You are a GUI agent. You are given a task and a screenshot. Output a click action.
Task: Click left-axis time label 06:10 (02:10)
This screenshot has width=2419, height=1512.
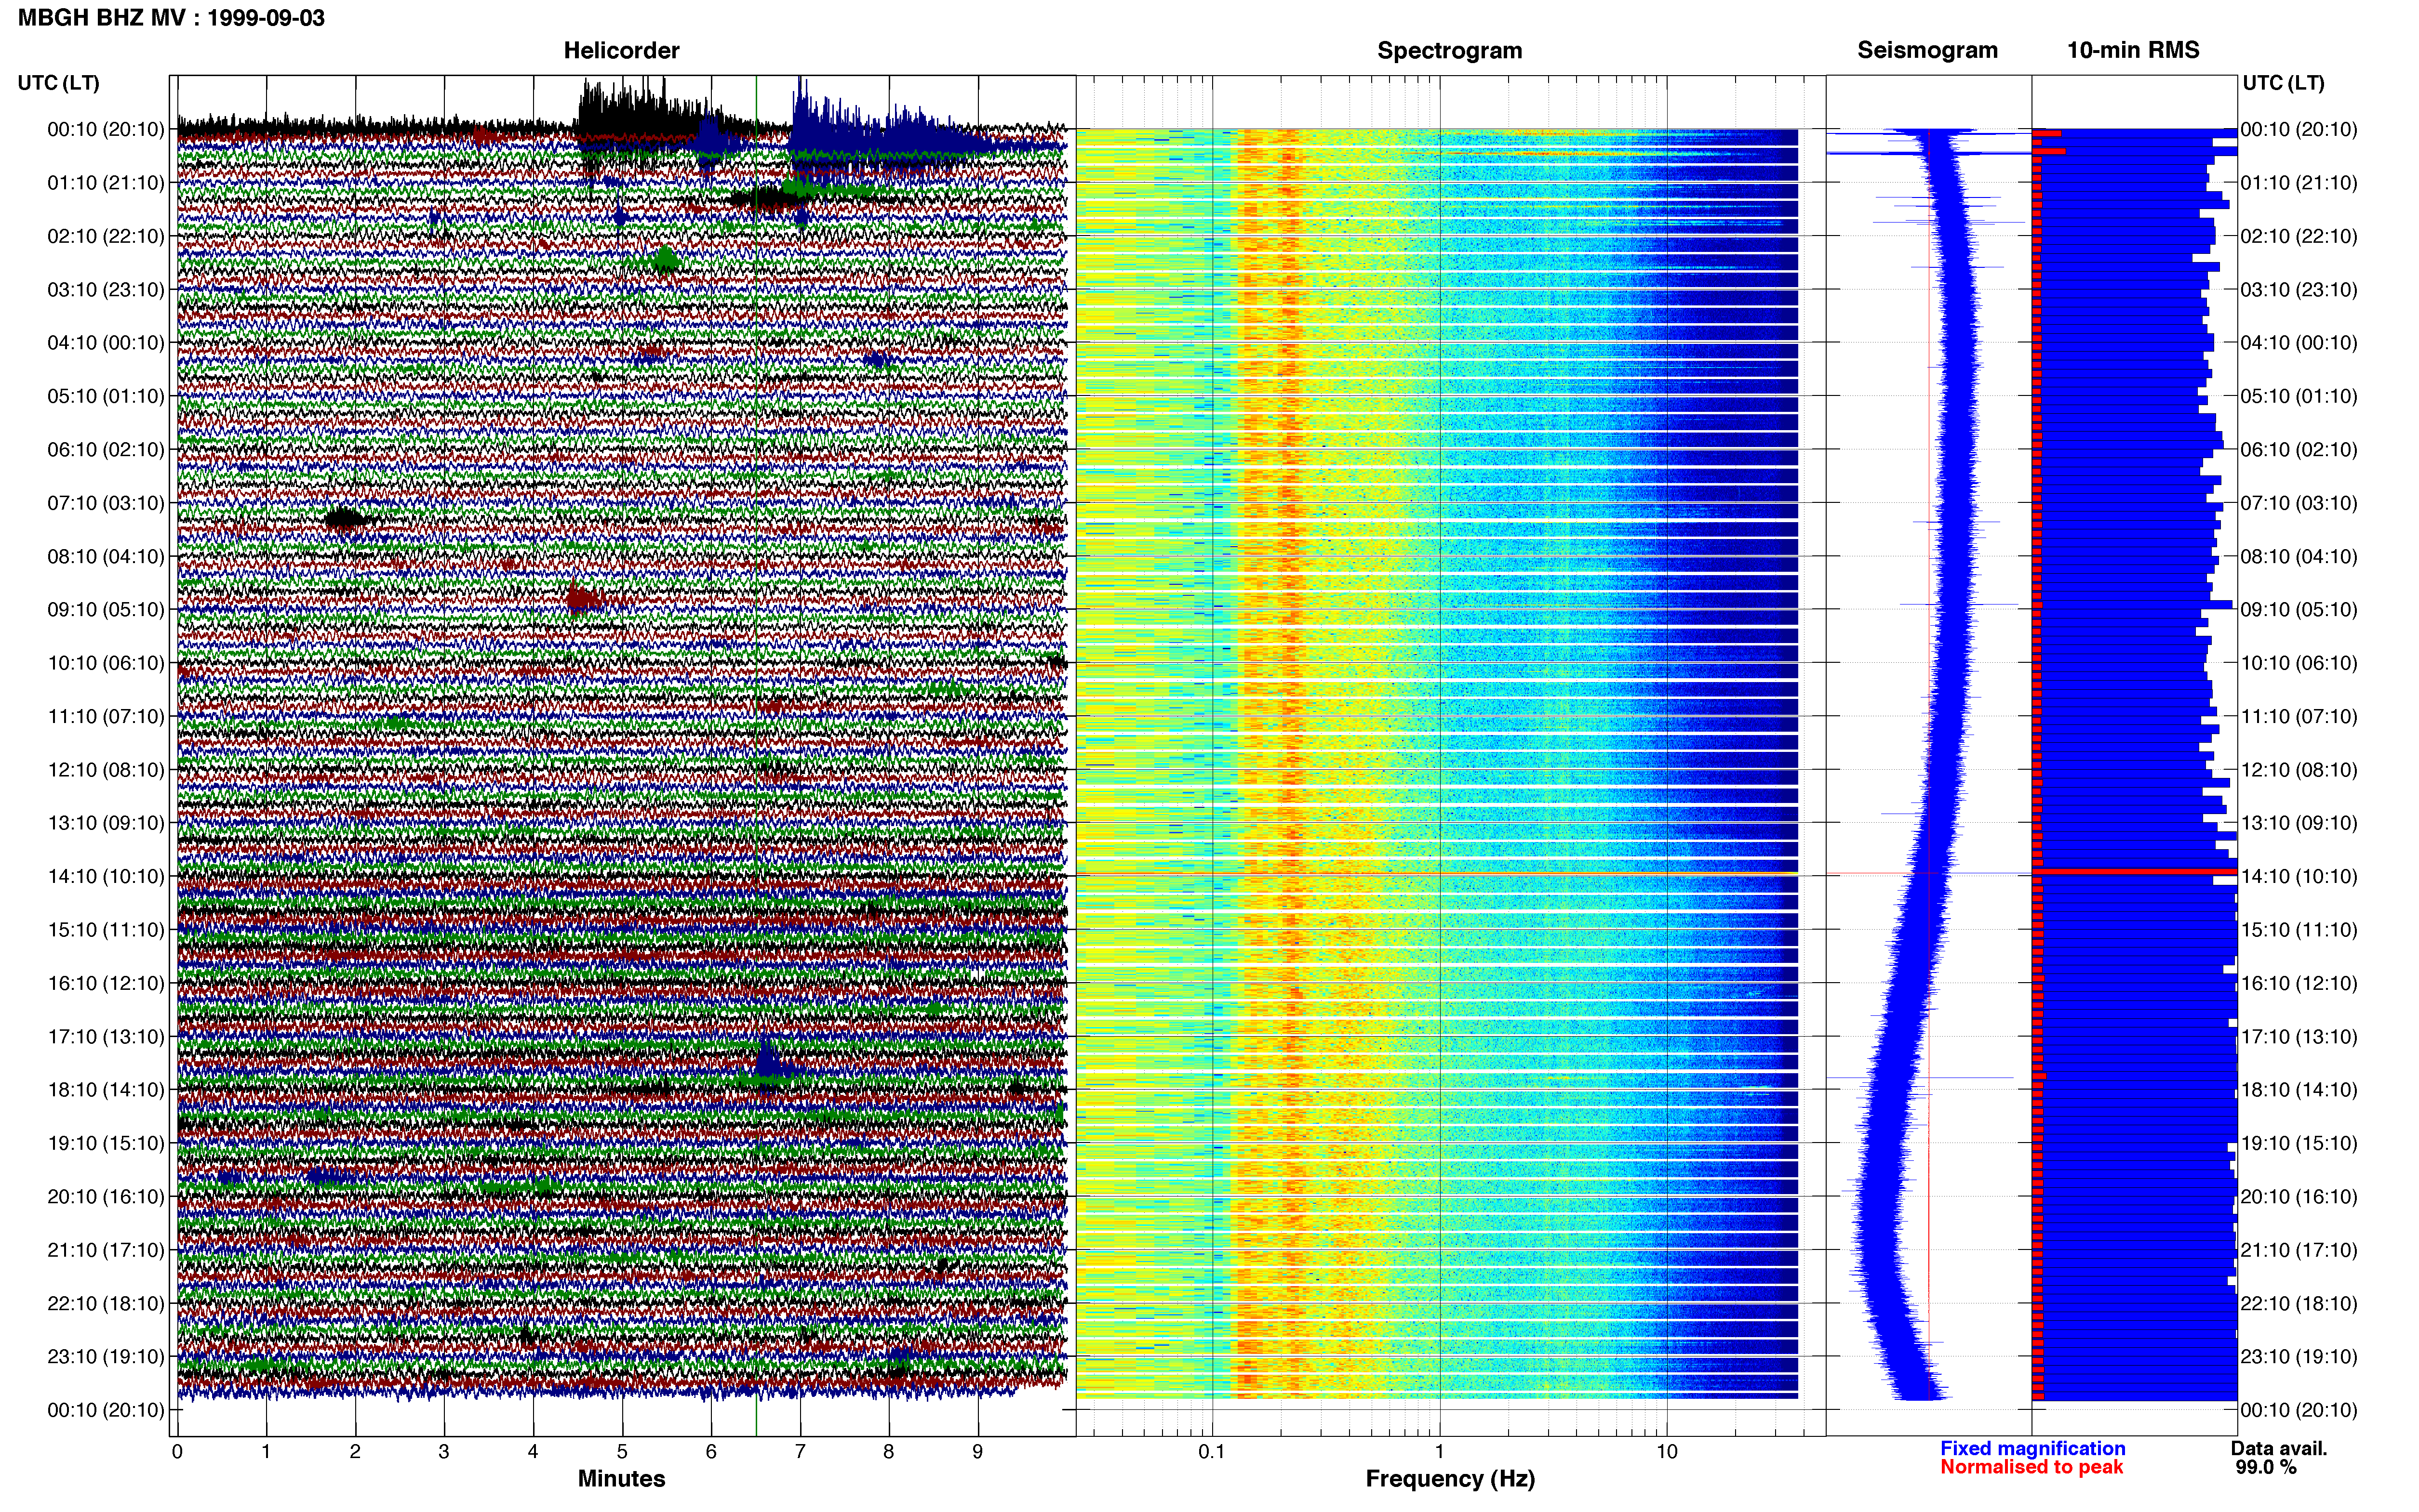[106, 450]
